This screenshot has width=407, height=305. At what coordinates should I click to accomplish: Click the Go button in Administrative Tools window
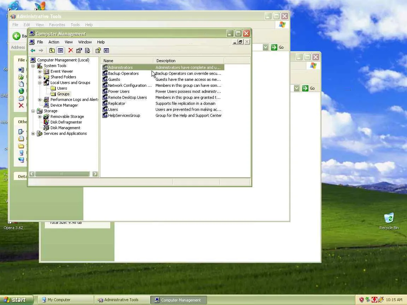tap(277, 47)
